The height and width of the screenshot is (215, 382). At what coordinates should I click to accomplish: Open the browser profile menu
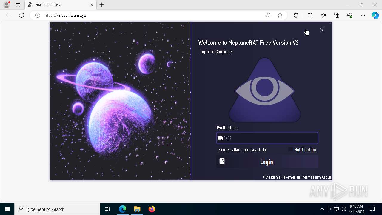[7, 5]
